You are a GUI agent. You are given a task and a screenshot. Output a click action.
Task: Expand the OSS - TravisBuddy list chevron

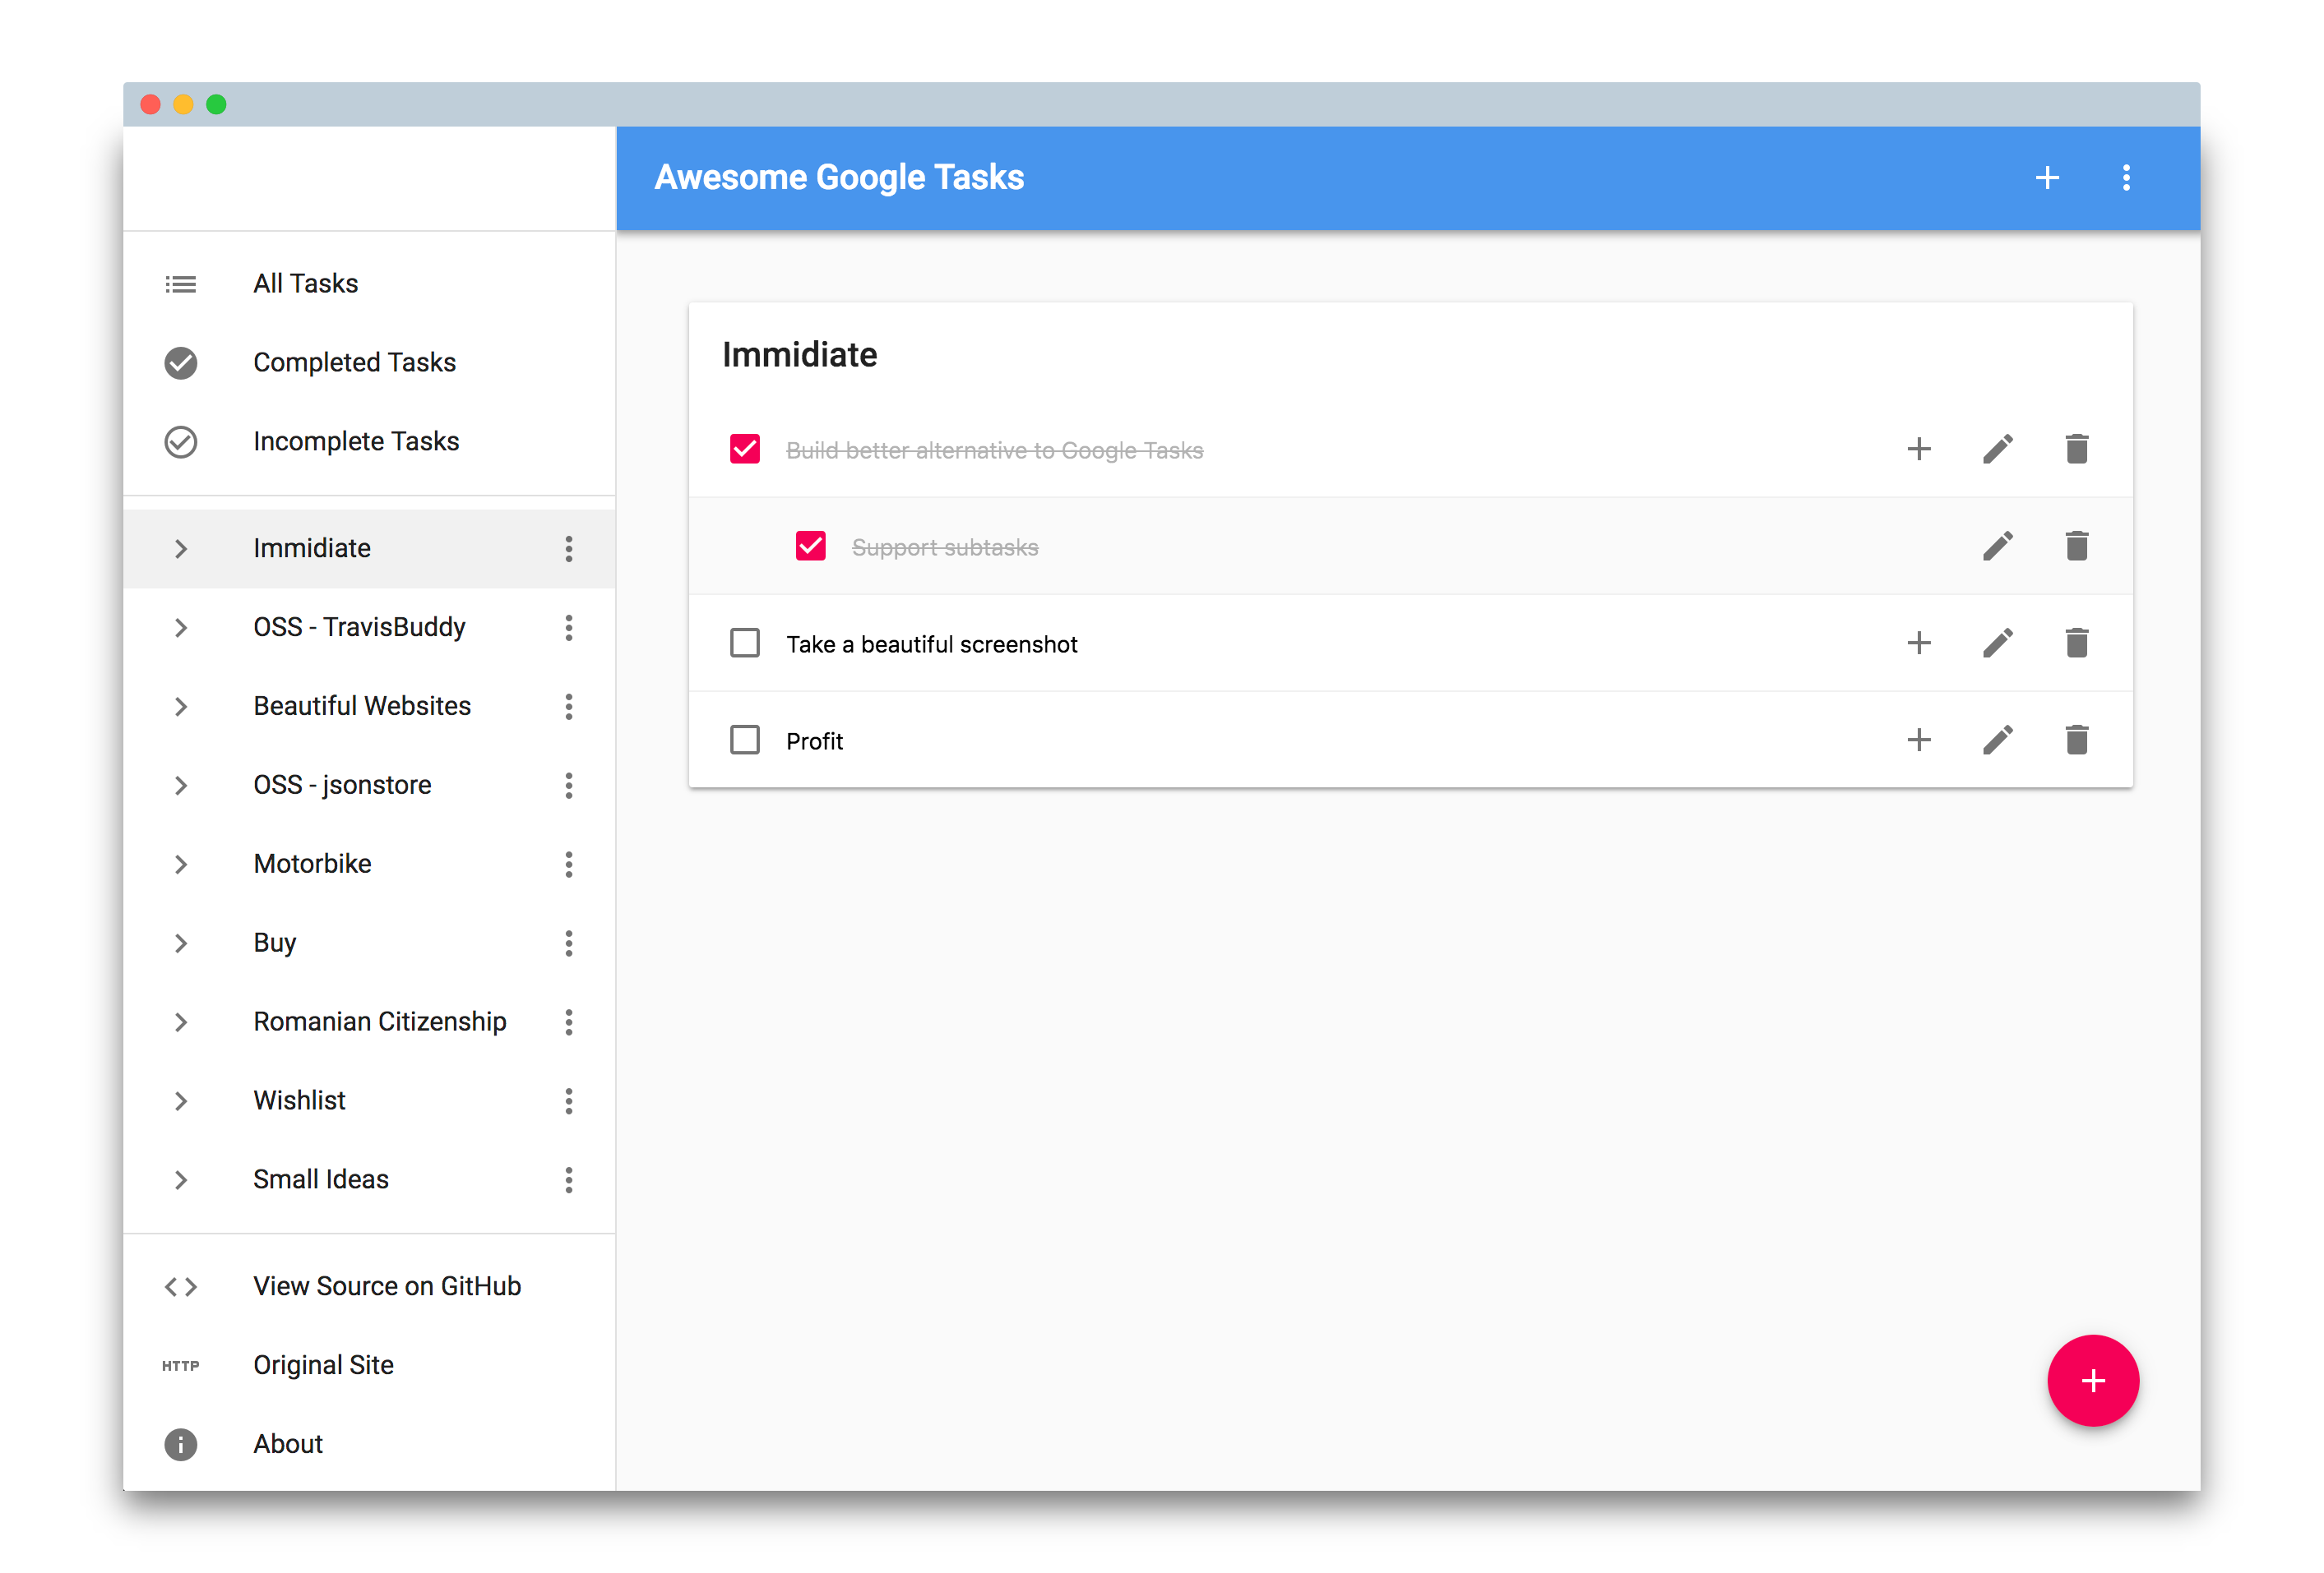tap(181, 628)
